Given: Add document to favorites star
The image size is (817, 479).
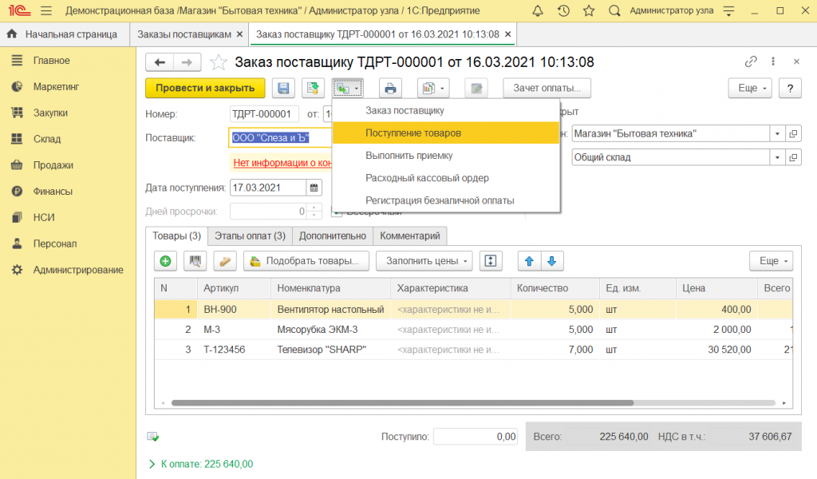Looking at the screenshot, I should pos(217,62).
